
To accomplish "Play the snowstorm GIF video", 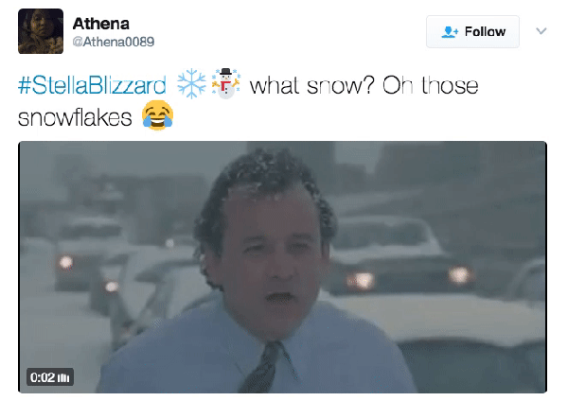I will click(x=282, y=267).
